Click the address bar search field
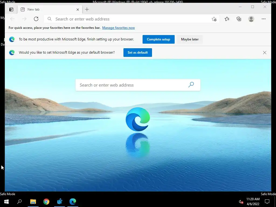Viewport: 276px width, 207px height. coord(131,19)
